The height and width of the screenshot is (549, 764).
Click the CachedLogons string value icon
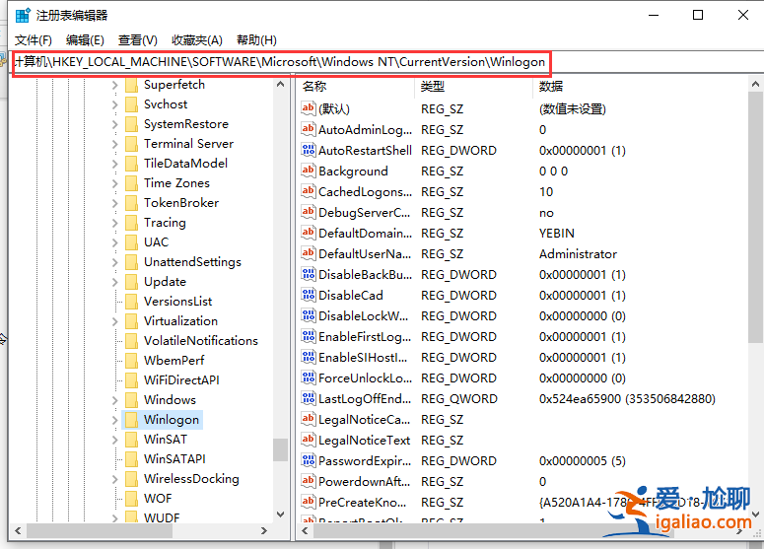308,191
